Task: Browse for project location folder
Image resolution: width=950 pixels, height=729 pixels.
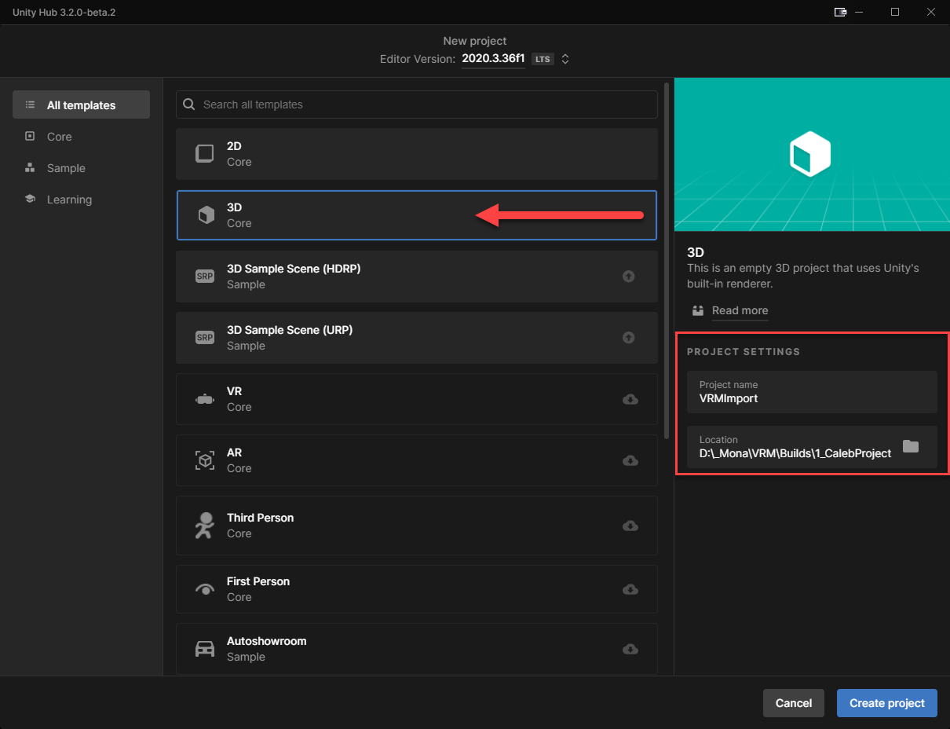Action: [910, 446]
